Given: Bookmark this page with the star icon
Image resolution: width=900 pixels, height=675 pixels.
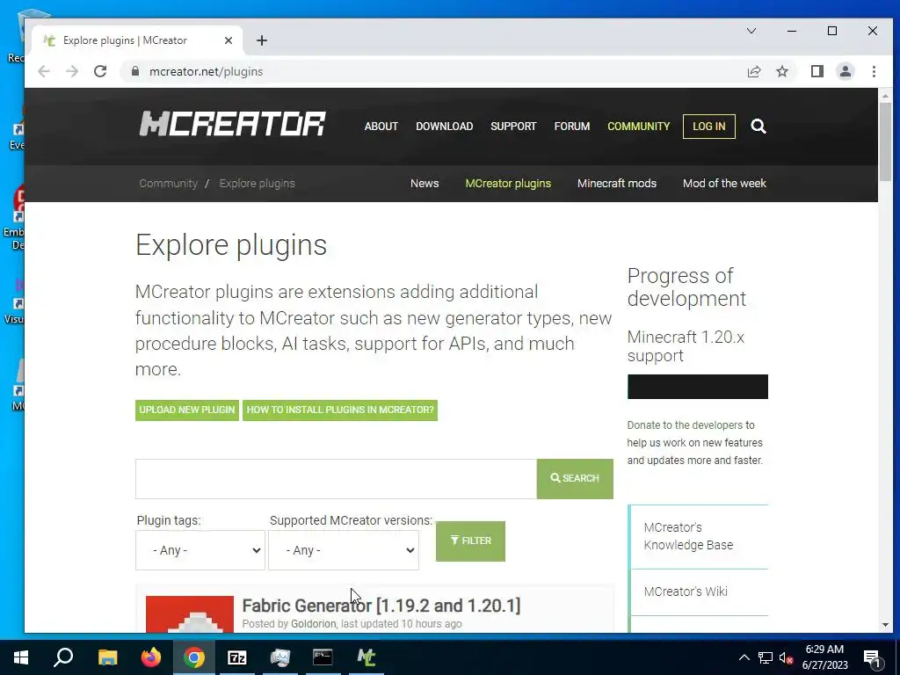Looking at the screenshot, I should click(x=781, y=71).
